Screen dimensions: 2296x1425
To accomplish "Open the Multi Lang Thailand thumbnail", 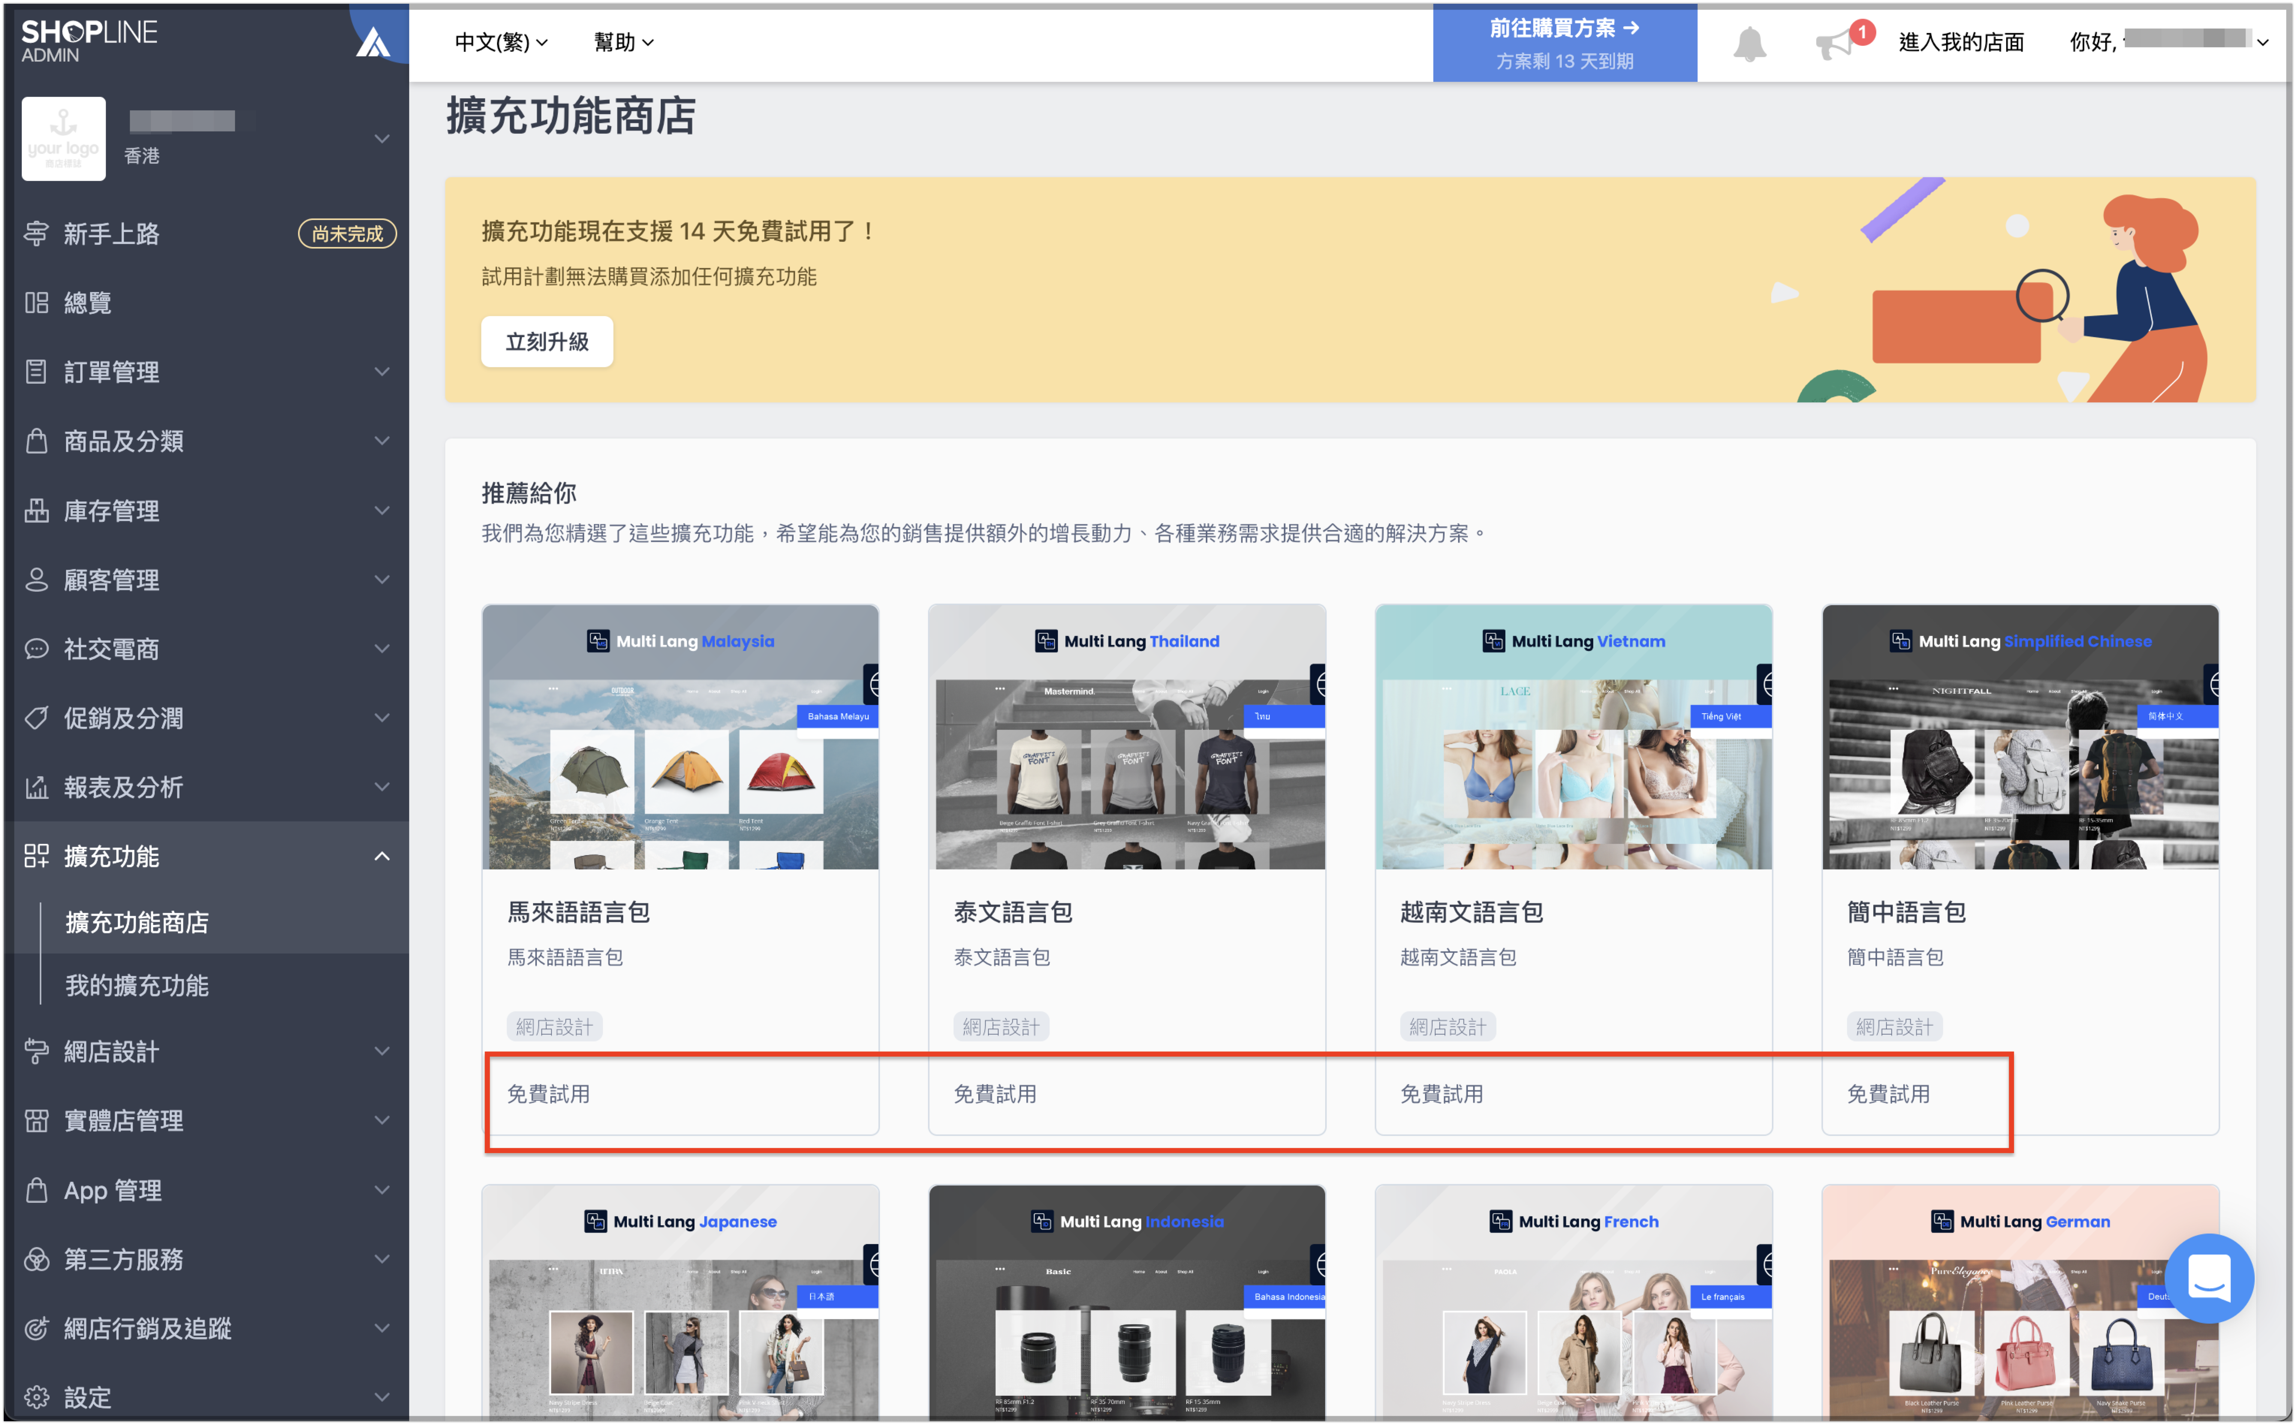I will point(1127,737).
